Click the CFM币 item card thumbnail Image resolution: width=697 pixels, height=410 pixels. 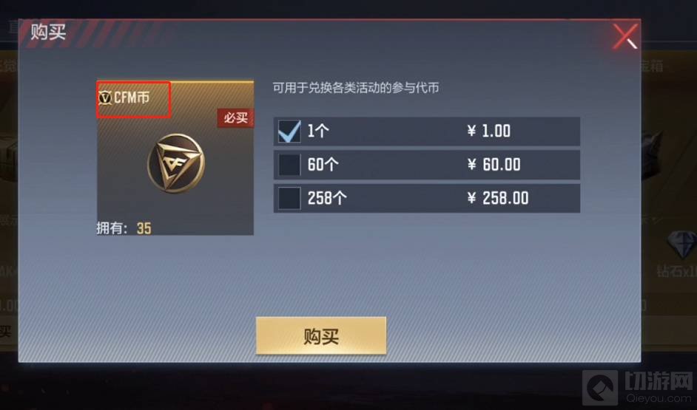(175, 157)
